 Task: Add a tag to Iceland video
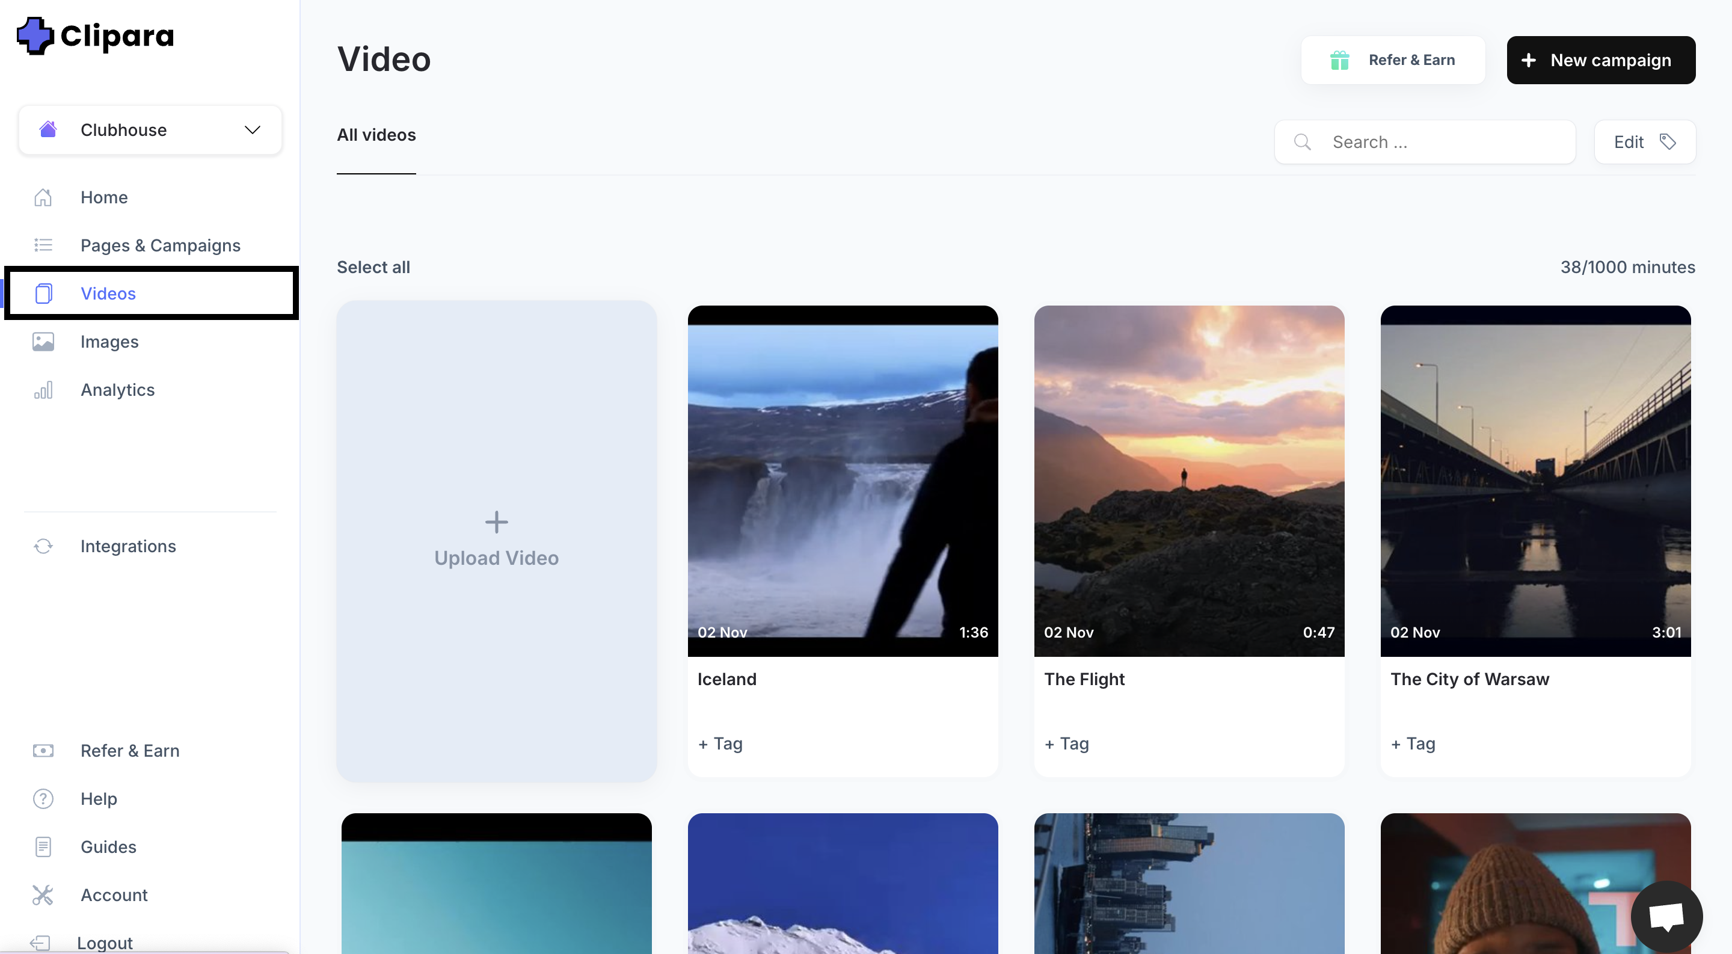click(x=720, y=743)
